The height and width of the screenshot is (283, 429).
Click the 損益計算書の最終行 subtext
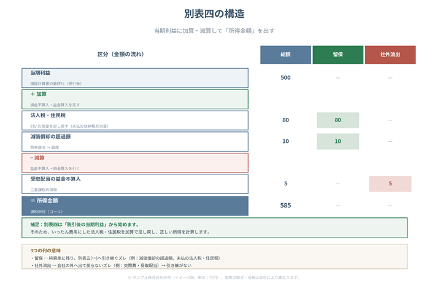(56, 83)
